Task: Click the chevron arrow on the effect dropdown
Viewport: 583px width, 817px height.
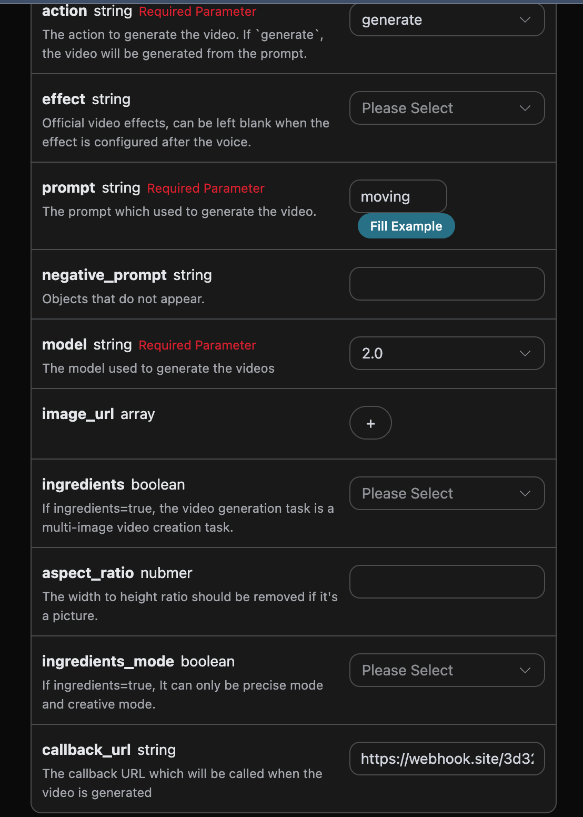Action: (x=525, y=108)
